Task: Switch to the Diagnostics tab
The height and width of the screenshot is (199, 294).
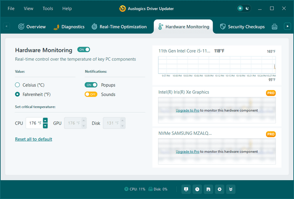Action: (69, 27)
